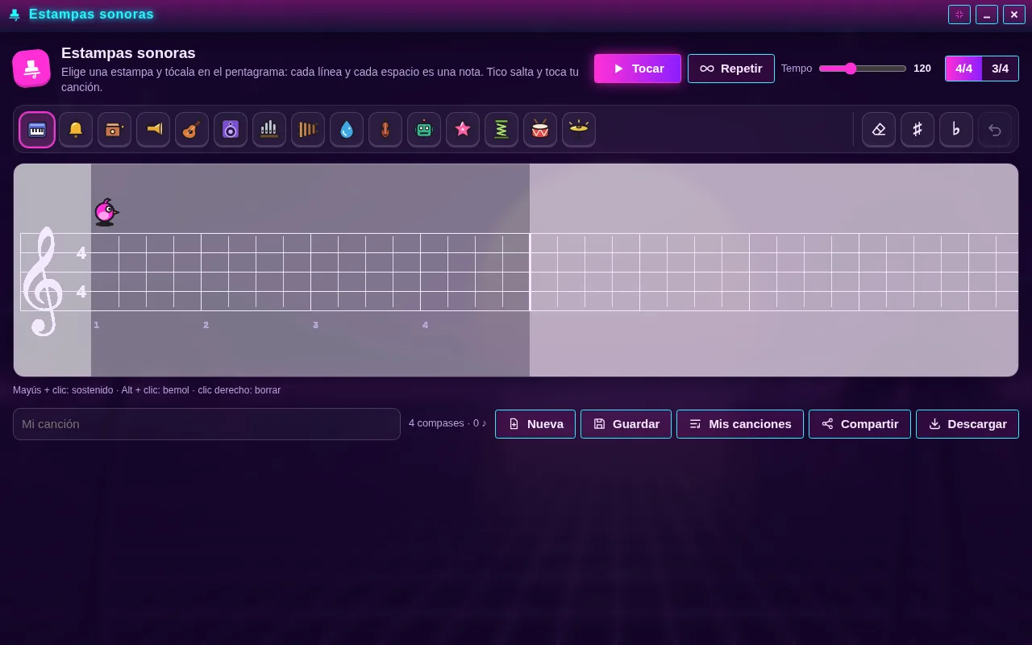Toggle the flat accidental mode
This screenshot has height=645, width=1032.
956,130
